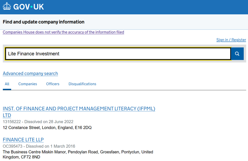Open the Companies House accuracy disclaimer link
The height and width of the screenshot is (161, 248).
[64, 32]
